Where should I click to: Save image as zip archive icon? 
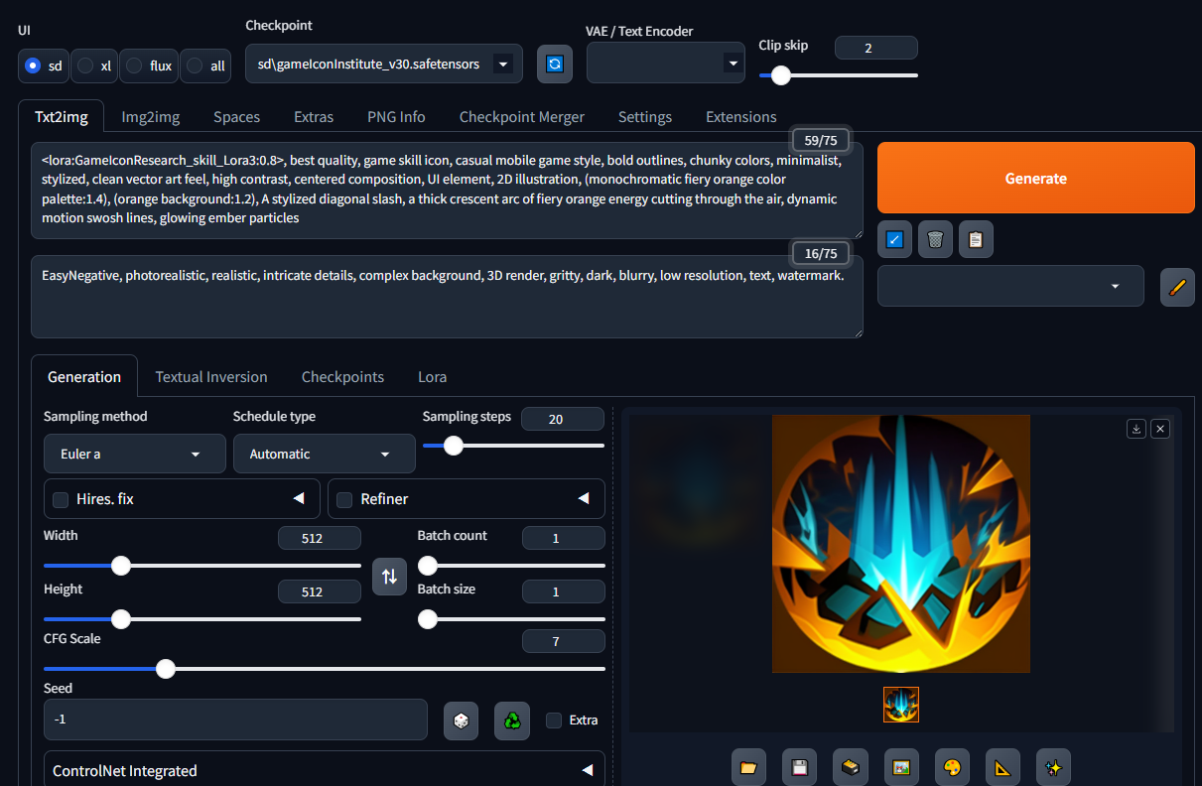click(851, 767)
